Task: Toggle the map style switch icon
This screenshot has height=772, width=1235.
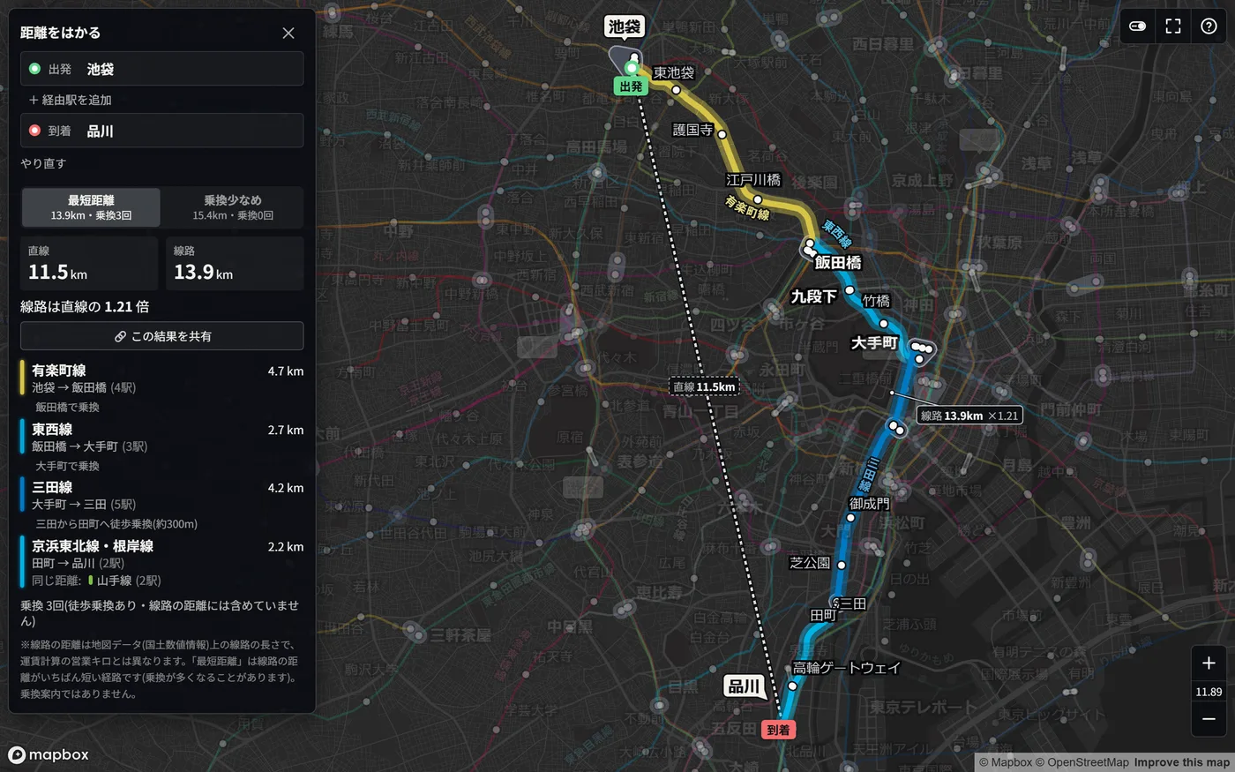Action: tap(1138, 26)
